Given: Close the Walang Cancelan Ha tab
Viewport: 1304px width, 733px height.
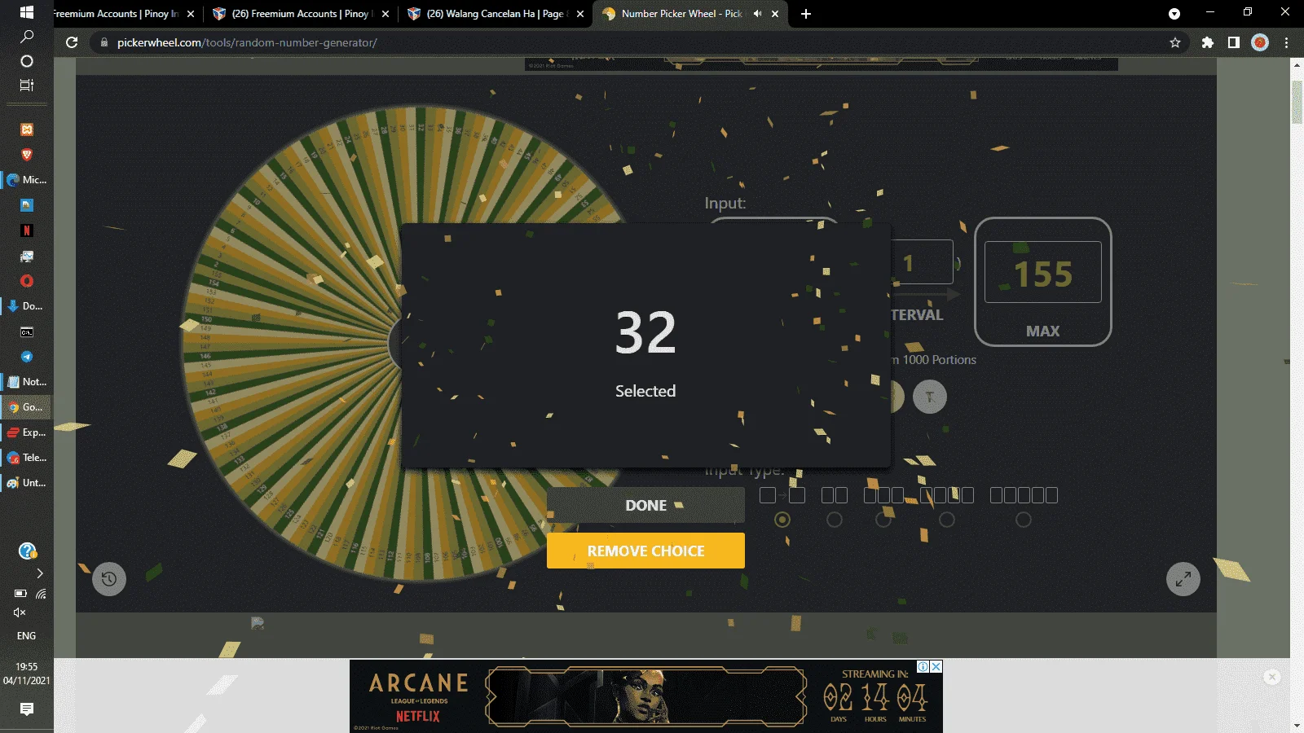Looking at the screenshot, I should 580,14.
